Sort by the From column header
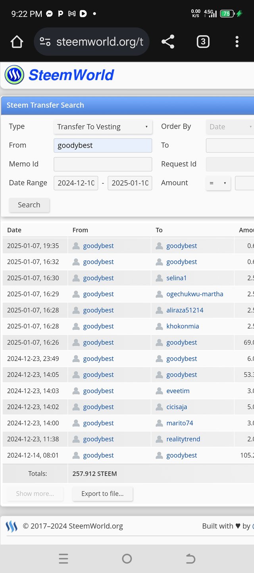254x573 pixels. [80, 230]
